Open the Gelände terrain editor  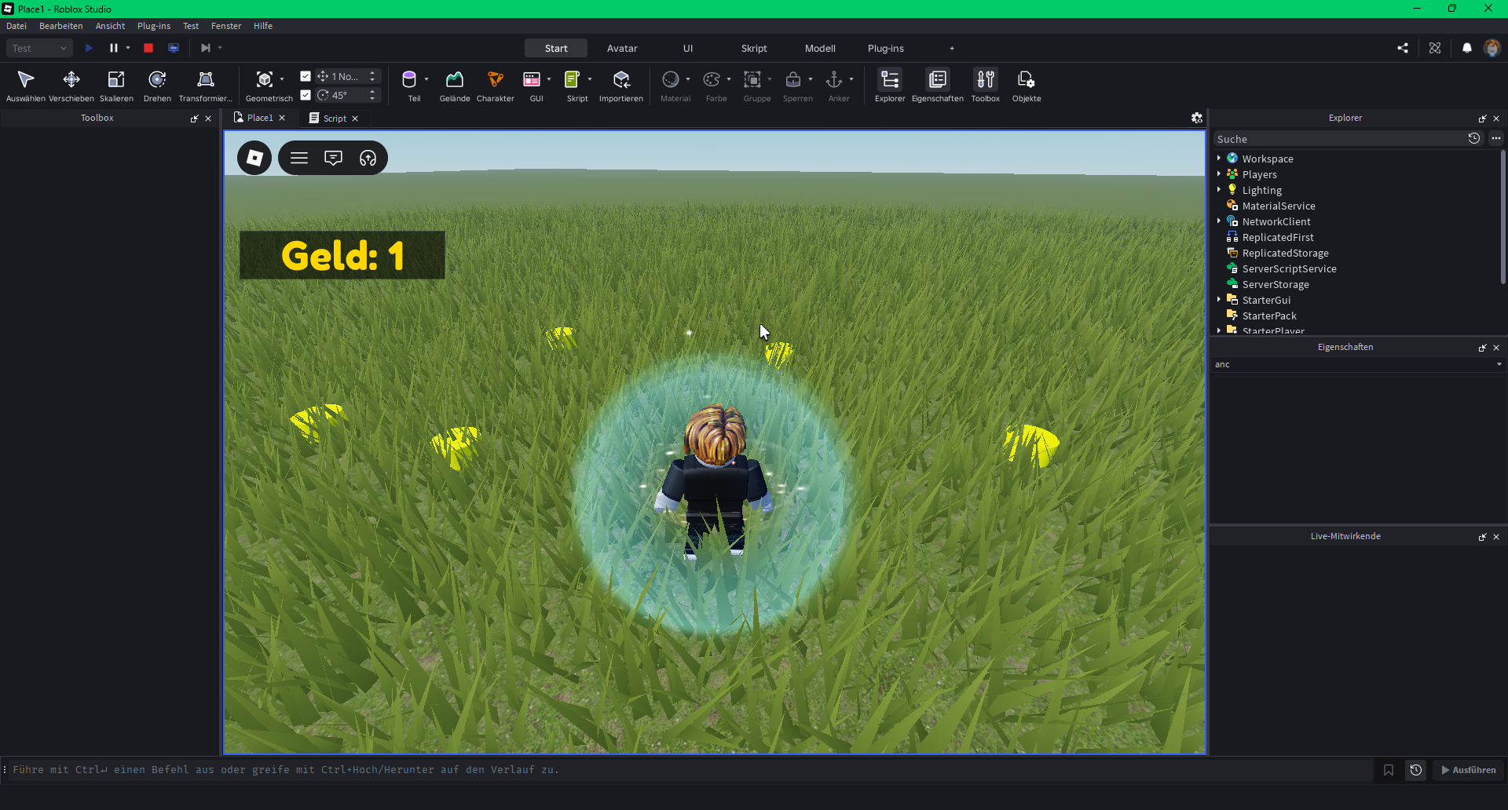pyautogui.click(x=455, y=86)
